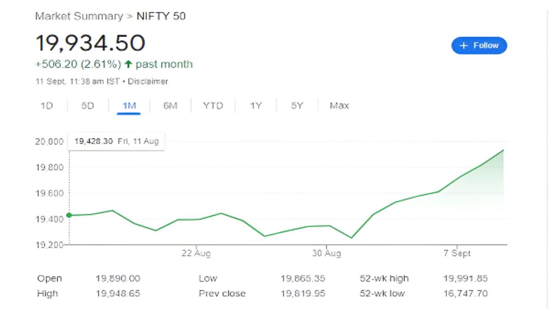Click the green up arrow icon
Image resolution: width=549 pixels, height=309 pixels.
128,64
